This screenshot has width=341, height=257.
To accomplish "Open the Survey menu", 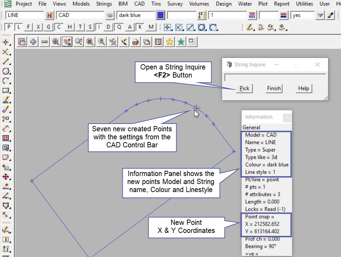I will point(175,4).
